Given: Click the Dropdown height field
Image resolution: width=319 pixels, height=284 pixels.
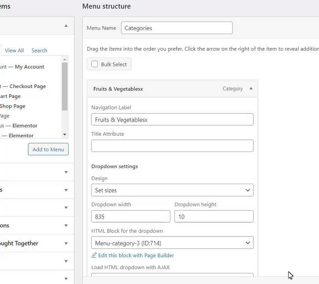Looking at the screenshot, I should point(214,217).
